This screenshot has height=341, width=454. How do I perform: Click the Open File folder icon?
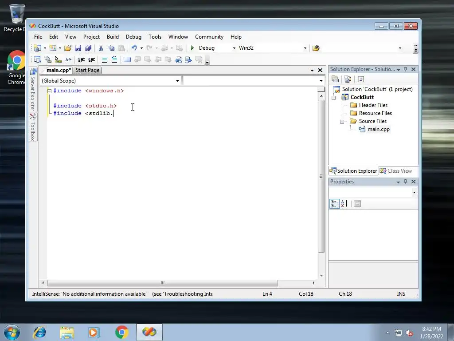click(68, 48)
